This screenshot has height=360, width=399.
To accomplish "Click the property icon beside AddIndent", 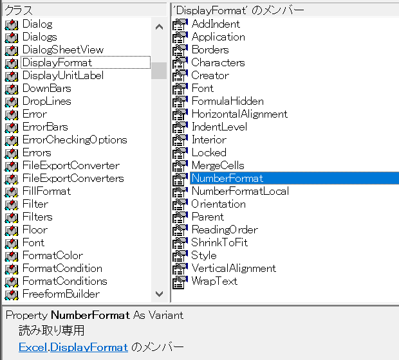I will 180,24.
